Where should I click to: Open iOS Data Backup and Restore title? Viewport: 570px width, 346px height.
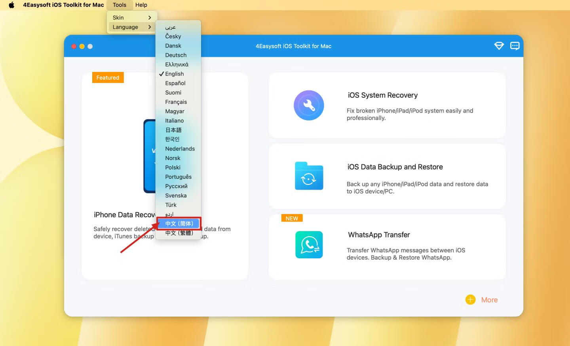coord(395,167)
